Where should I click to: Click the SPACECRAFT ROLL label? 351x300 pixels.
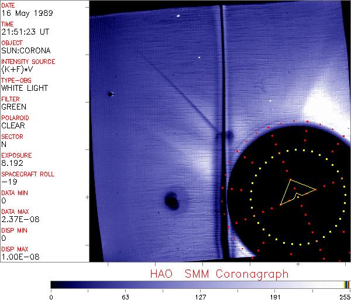[x=28, y=174]
